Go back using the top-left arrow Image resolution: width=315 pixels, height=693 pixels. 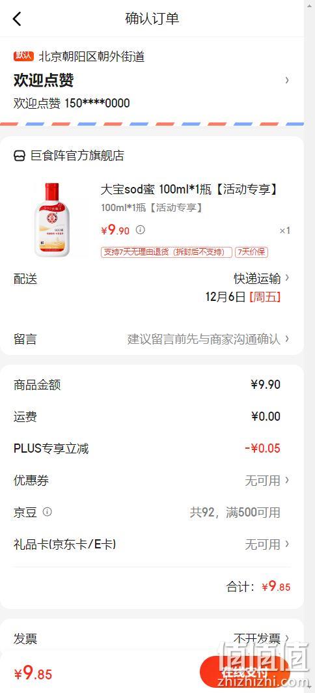[17, 18]
